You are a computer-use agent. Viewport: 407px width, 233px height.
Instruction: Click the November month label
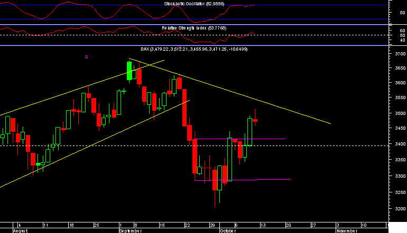(x=347, y=231)
